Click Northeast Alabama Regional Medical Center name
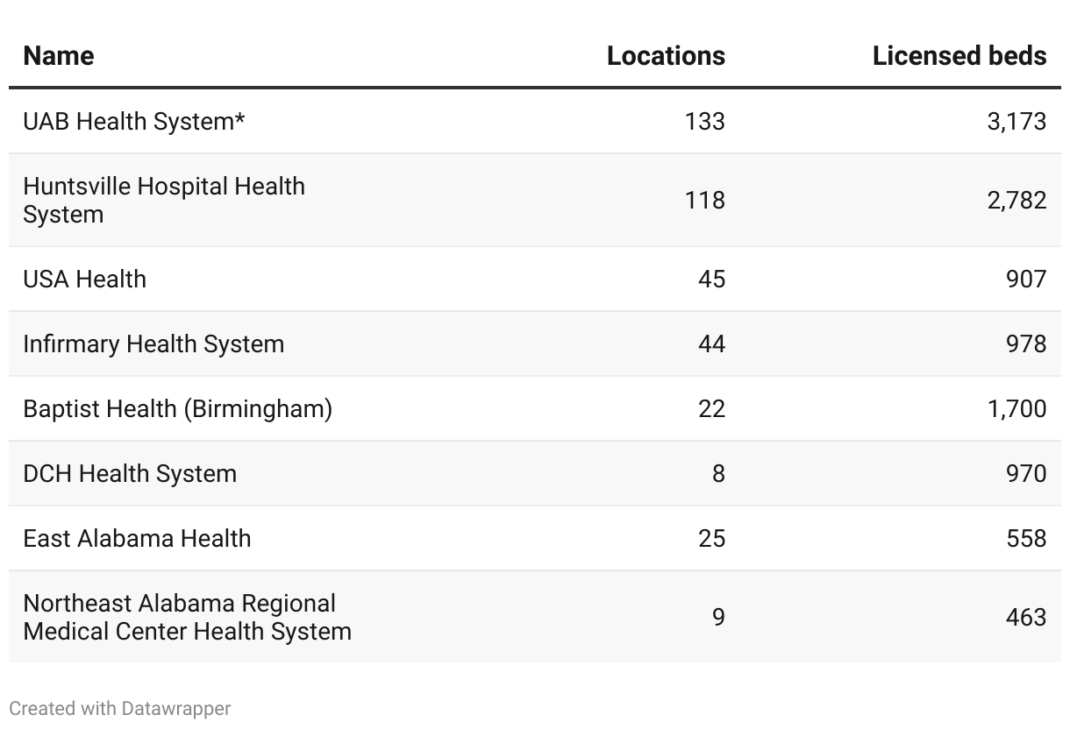Screen dimensions: 1070x729 pyautogui.click(x=187, y=617)
